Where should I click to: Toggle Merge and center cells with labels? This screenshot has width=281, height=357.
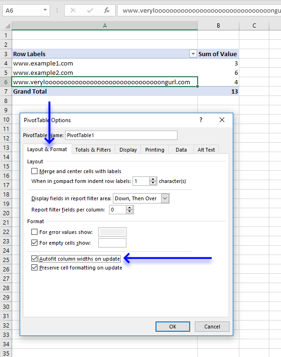[34, 171]
